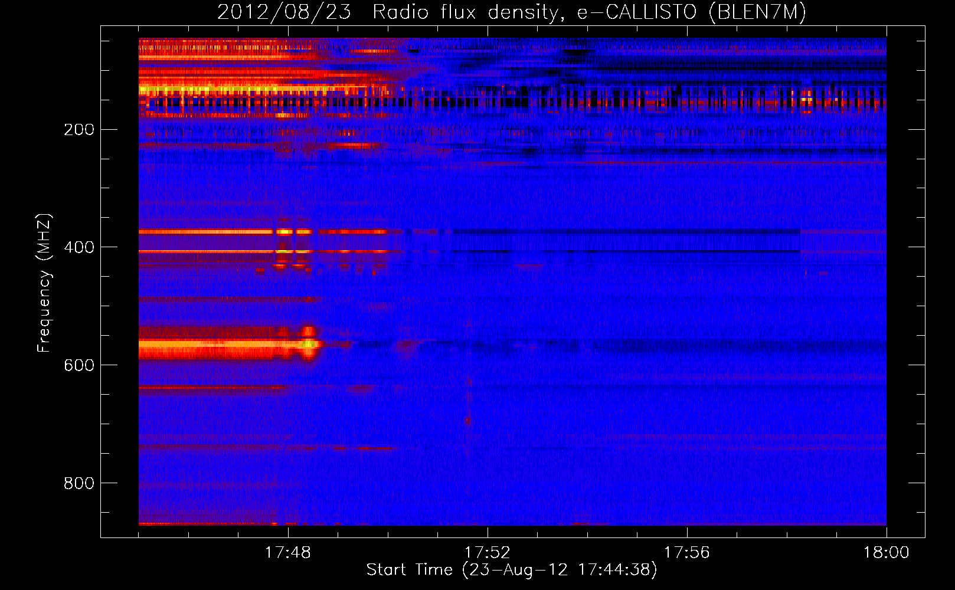
Task: Click the plot title text 'Radio flux density, e-CALLISTO (BLEN7M)'
Action: point(589,12)
